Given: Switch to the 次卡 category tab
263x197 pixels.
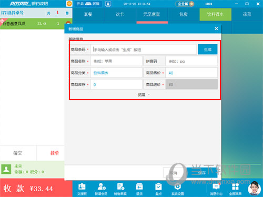Looking at the screenshot, I should 120,14.
